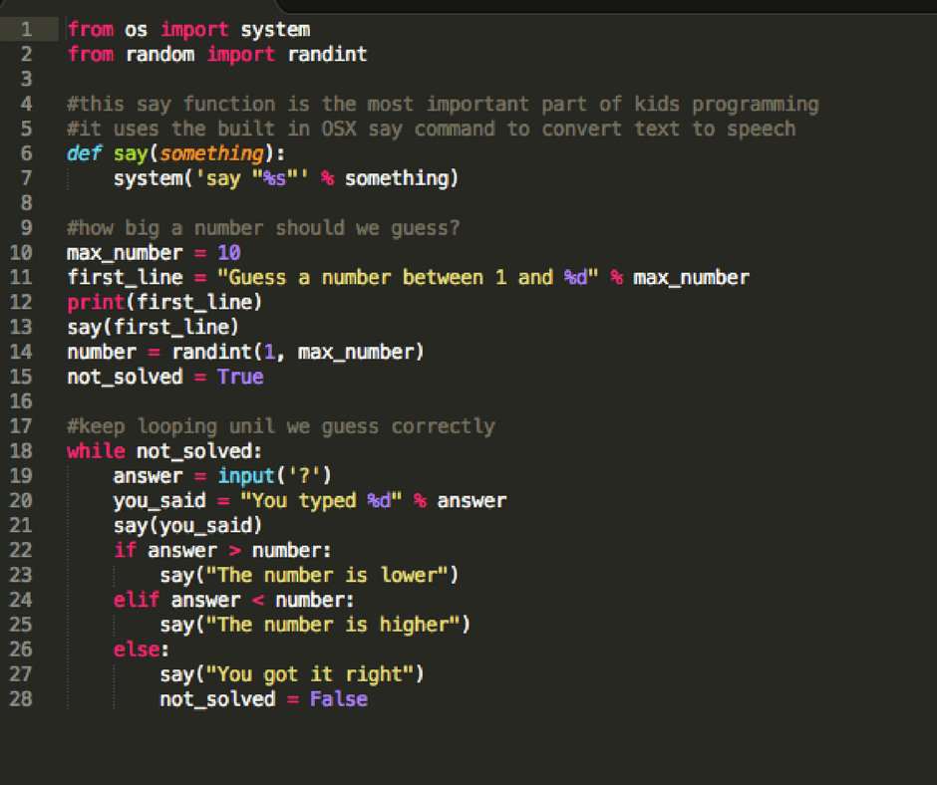Click the "print" keyword on line 12

point(96,302)
